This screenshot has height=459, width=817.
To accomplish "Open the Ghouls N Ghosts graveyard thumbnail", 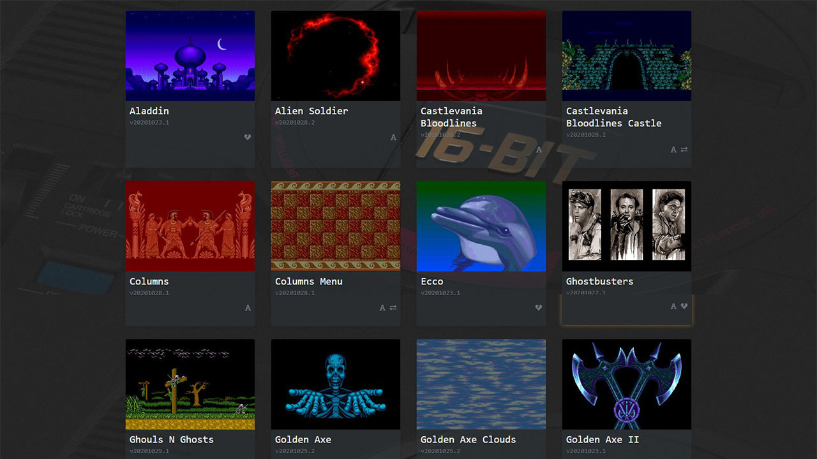I will coord(190,384).
